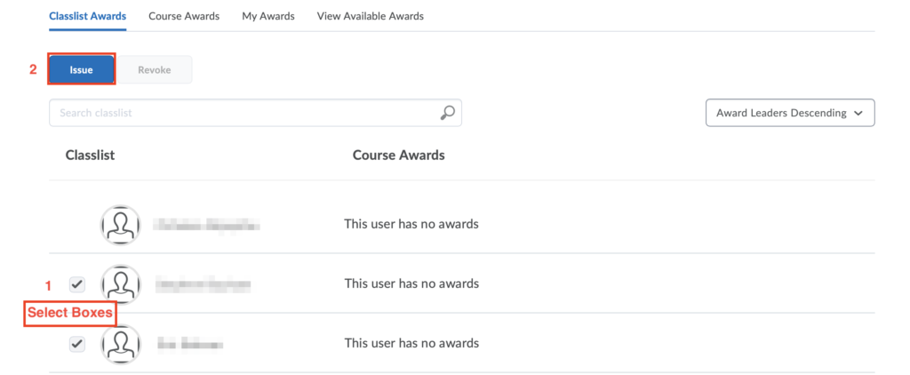Click the blue Issue button

click(81, 69)
